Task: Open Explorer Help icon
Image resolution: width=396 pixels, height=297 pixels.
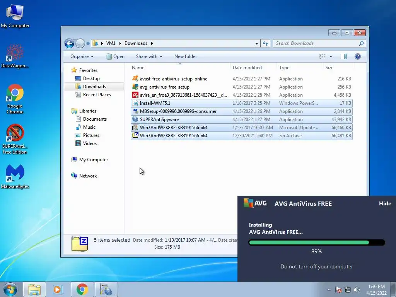Action: coord(357,56)
